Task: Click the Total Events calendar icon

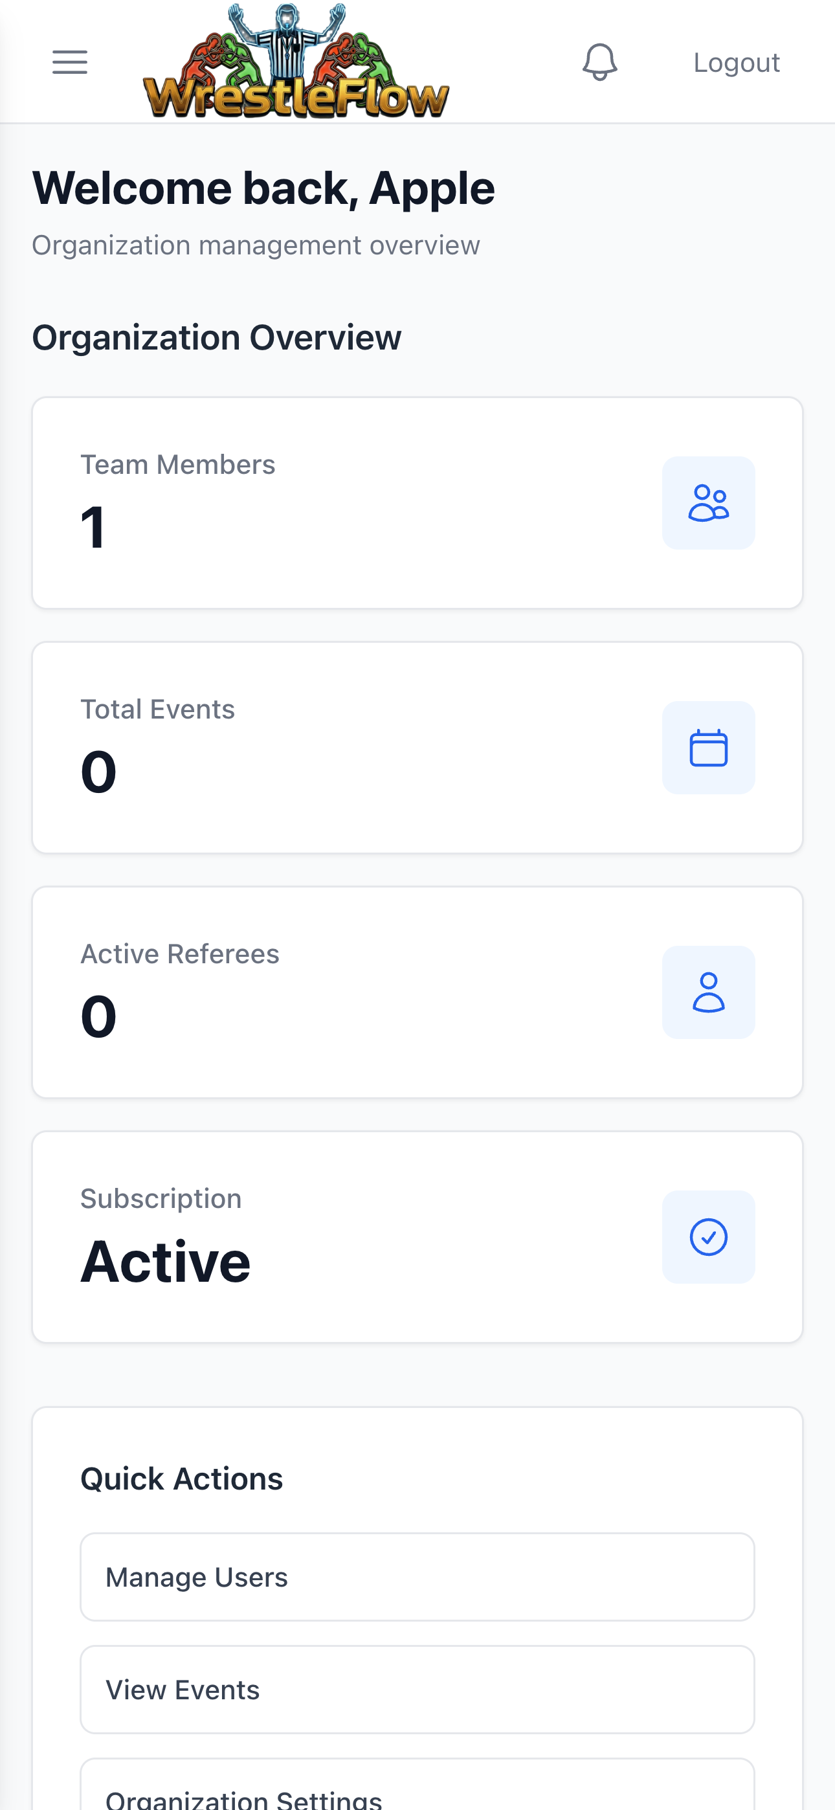Action: pyautogui.click(x=709, y=748)
